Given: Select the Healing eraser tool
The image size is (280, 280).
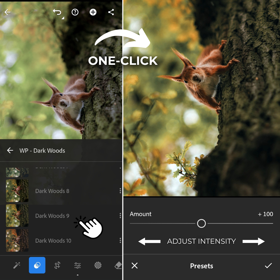Looking at the screenshot, I should point(118,265).
